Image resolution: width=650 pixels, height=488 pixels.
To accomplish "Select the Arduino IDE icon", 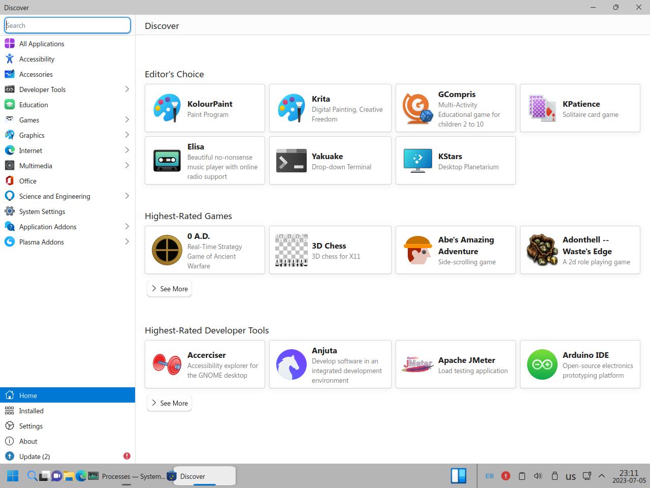I will (x=542, y=364).
